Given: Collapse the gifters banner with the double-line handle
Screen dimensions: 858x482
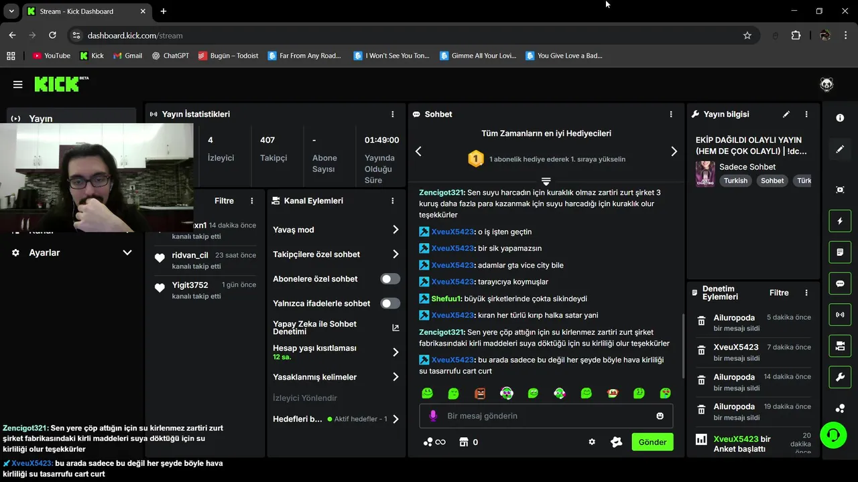Looking at the screenshot, I should (x=546, y=181).
